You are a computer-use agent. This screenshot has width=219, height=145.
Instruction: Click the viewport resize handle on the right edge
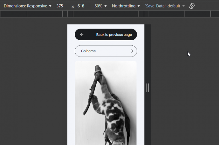coord(147,88)
